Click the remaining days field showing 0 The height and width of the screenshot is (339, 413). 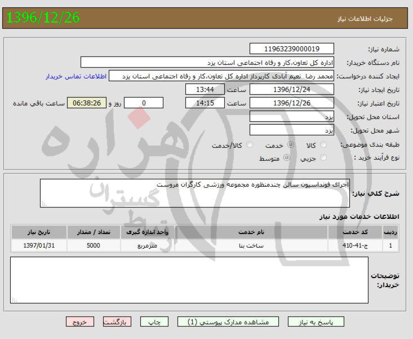[144, 103]
